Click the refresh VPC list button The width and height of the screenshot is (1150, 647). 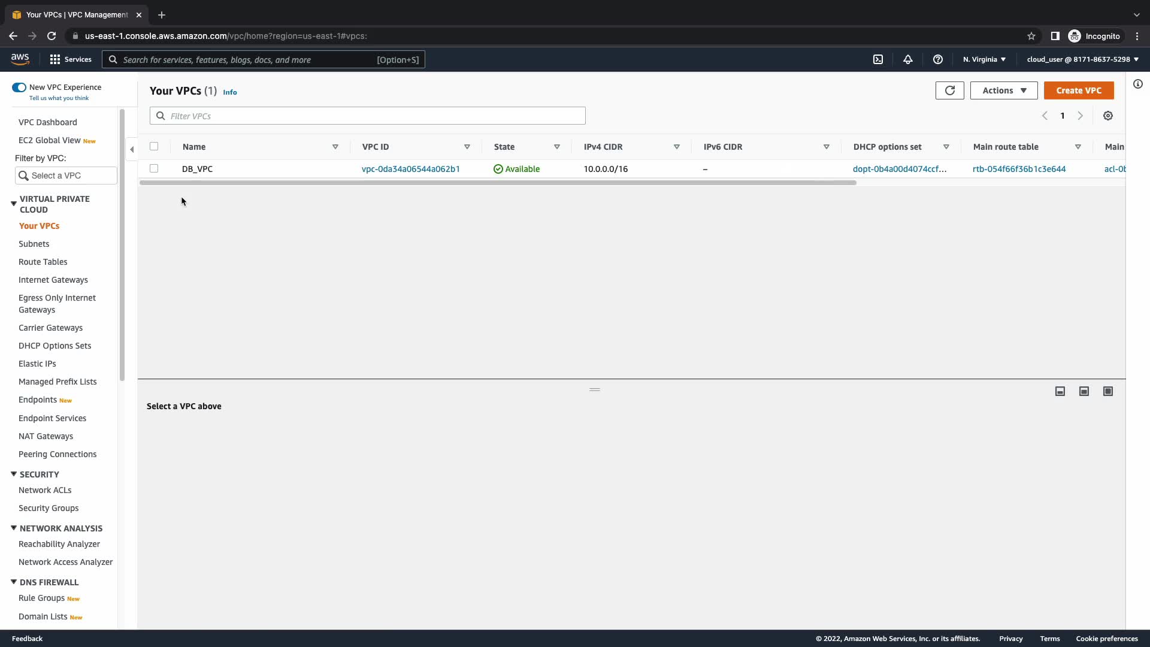[x=949, y=90]
